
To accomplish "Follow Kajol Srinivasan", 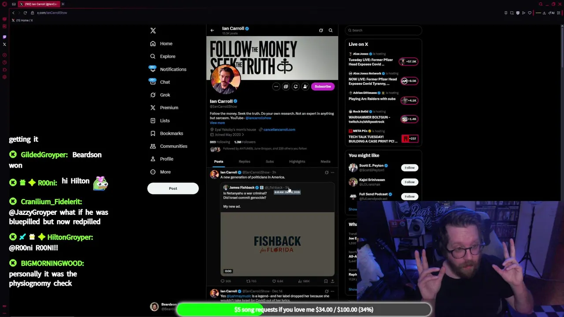I will (410, 182).
